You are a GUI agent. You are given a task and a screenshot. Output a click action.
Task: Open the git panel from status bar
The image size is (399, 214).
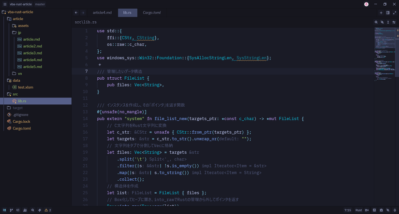[x=11, y=210]
